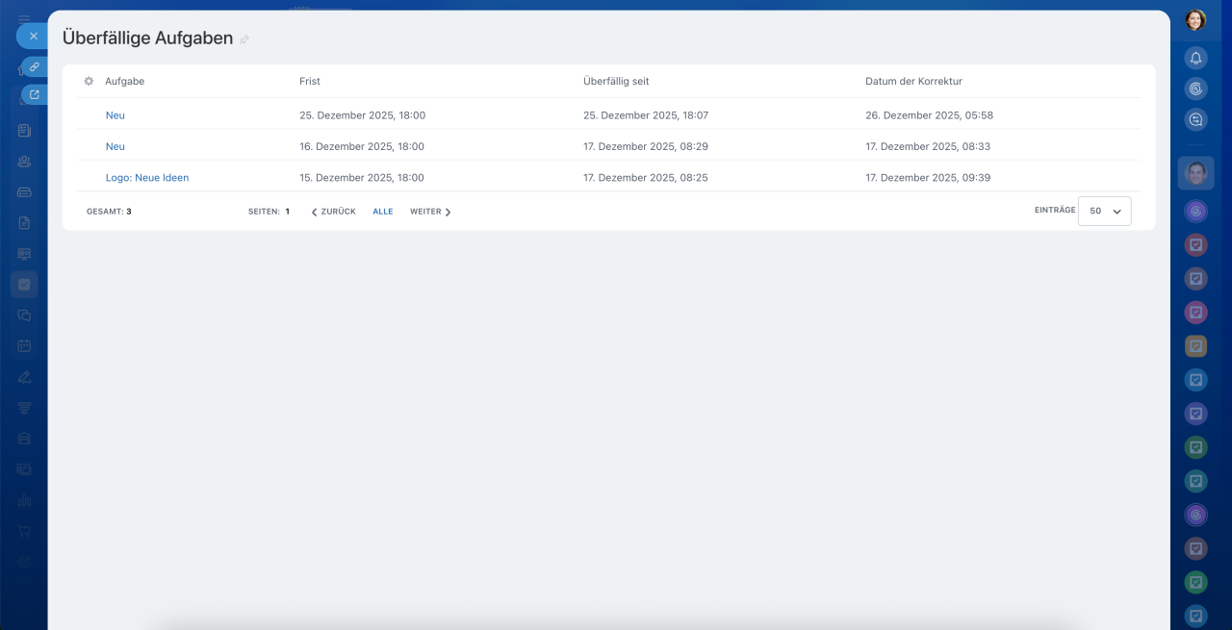Screen dimensions: 1232x630
Task: Open the red task chat icon
Action: pos(1195,244)
